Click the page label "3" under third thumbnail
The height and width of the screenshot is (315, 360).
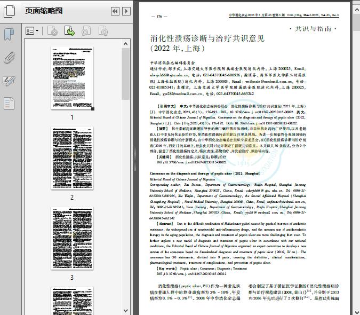(72, 278)
